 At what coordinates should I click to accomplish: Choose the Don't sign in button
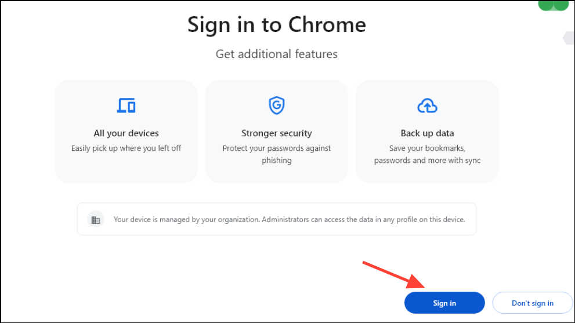point(533,303)
